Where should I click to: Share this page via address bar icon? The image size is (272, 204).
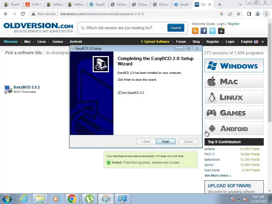[x=230, y=14]
